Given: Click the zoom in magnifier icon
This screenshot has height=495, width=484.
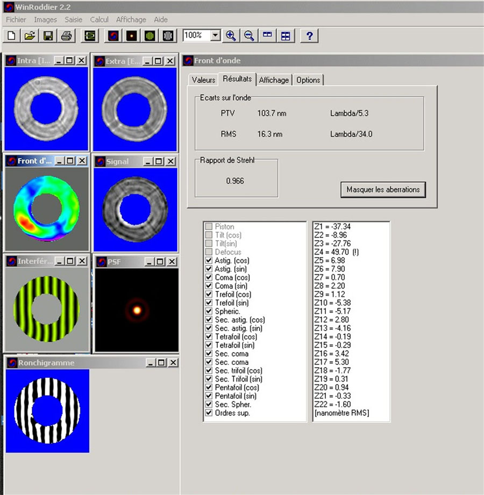Looking at the screenshot, I should [x=231, y=36].
